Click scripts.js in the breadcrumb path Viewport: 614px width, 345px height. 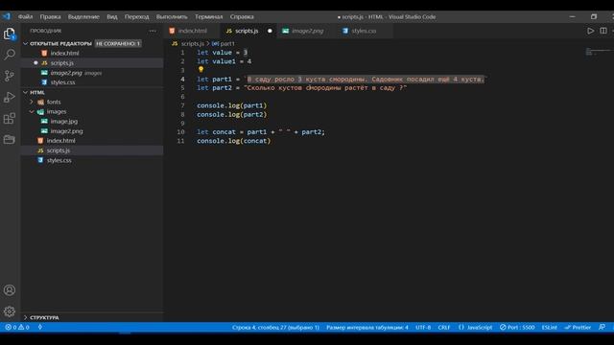(x=192, y=43)
